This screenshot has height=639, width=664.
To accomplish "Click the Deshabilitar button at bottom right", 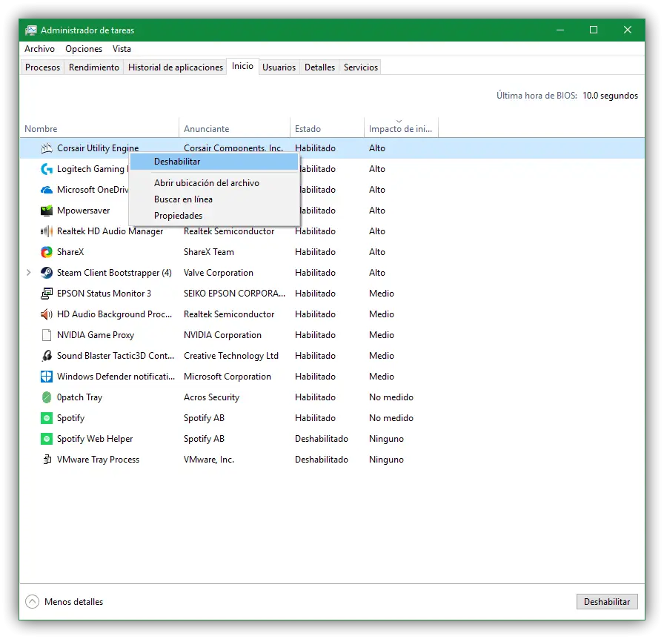I will (x=607, y=601).
